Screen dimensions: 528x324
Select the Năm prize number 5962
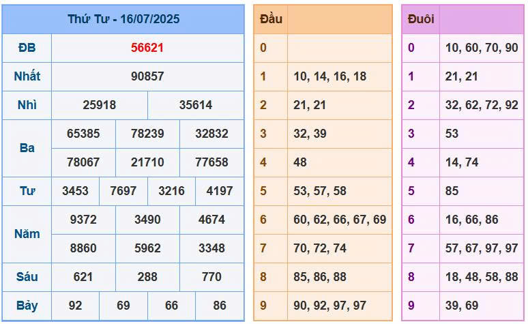point(147,248)
